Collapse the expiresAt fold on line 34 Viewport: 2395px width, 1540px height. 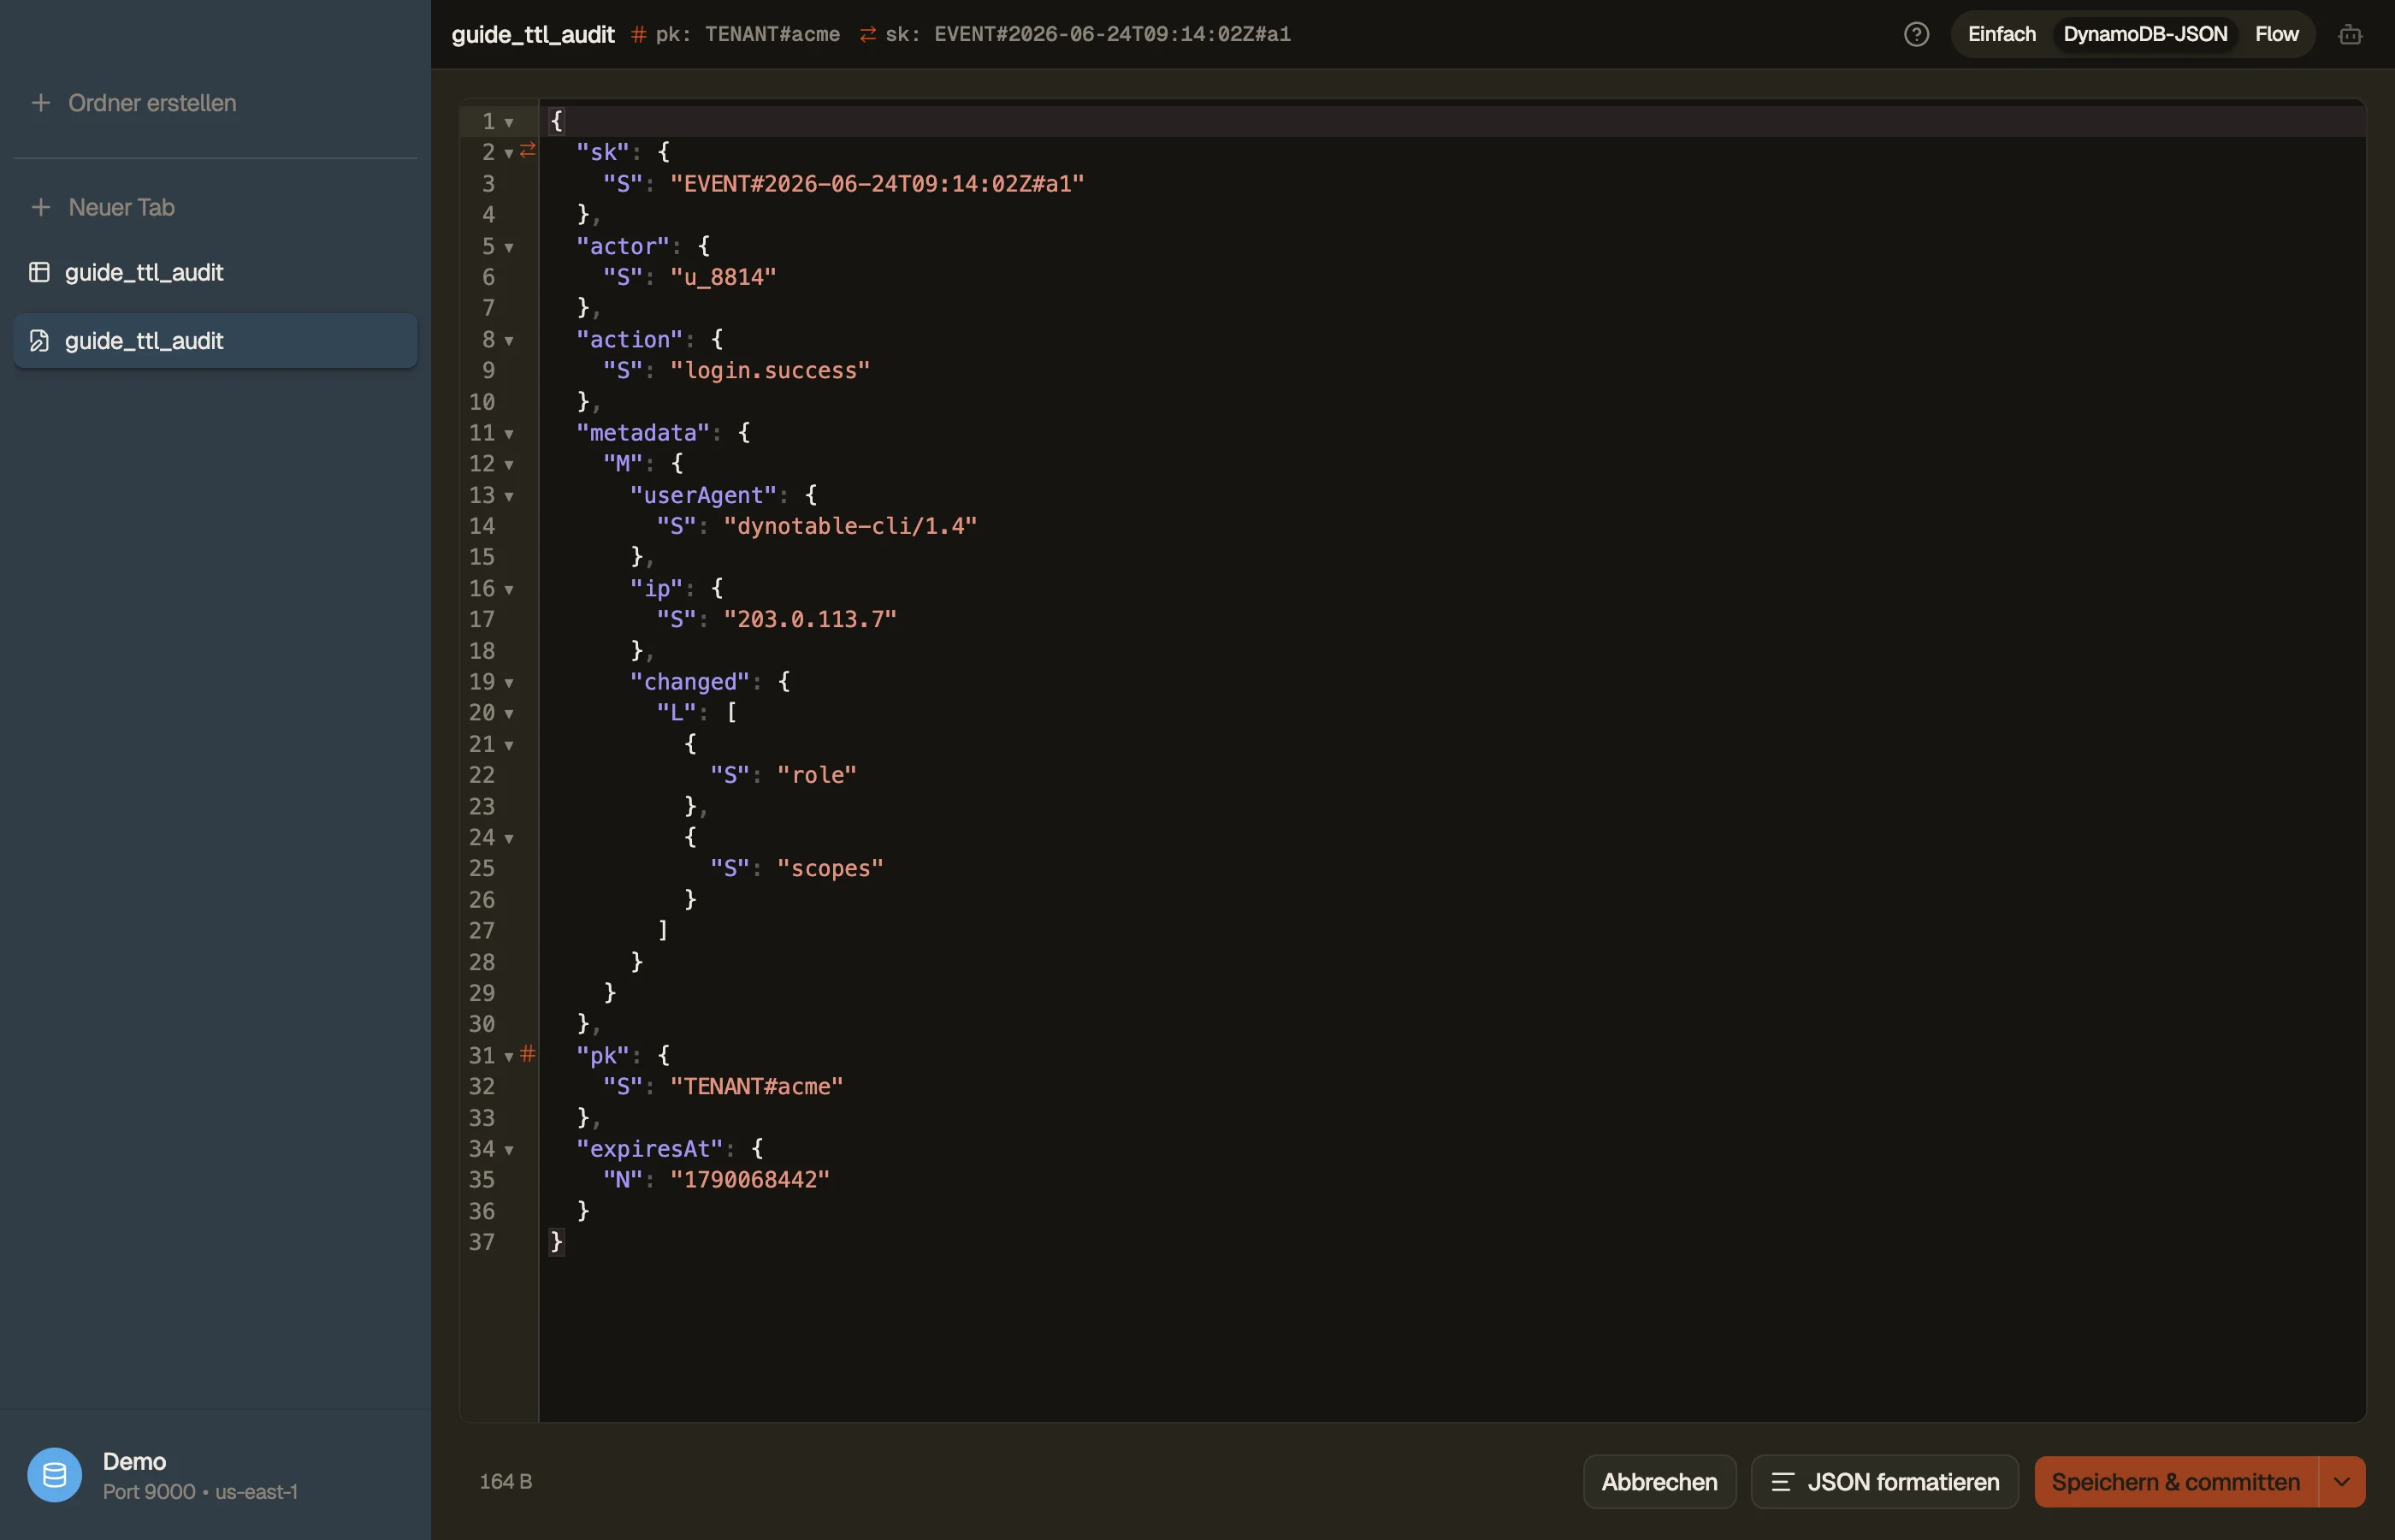[x=509, y=1149]
